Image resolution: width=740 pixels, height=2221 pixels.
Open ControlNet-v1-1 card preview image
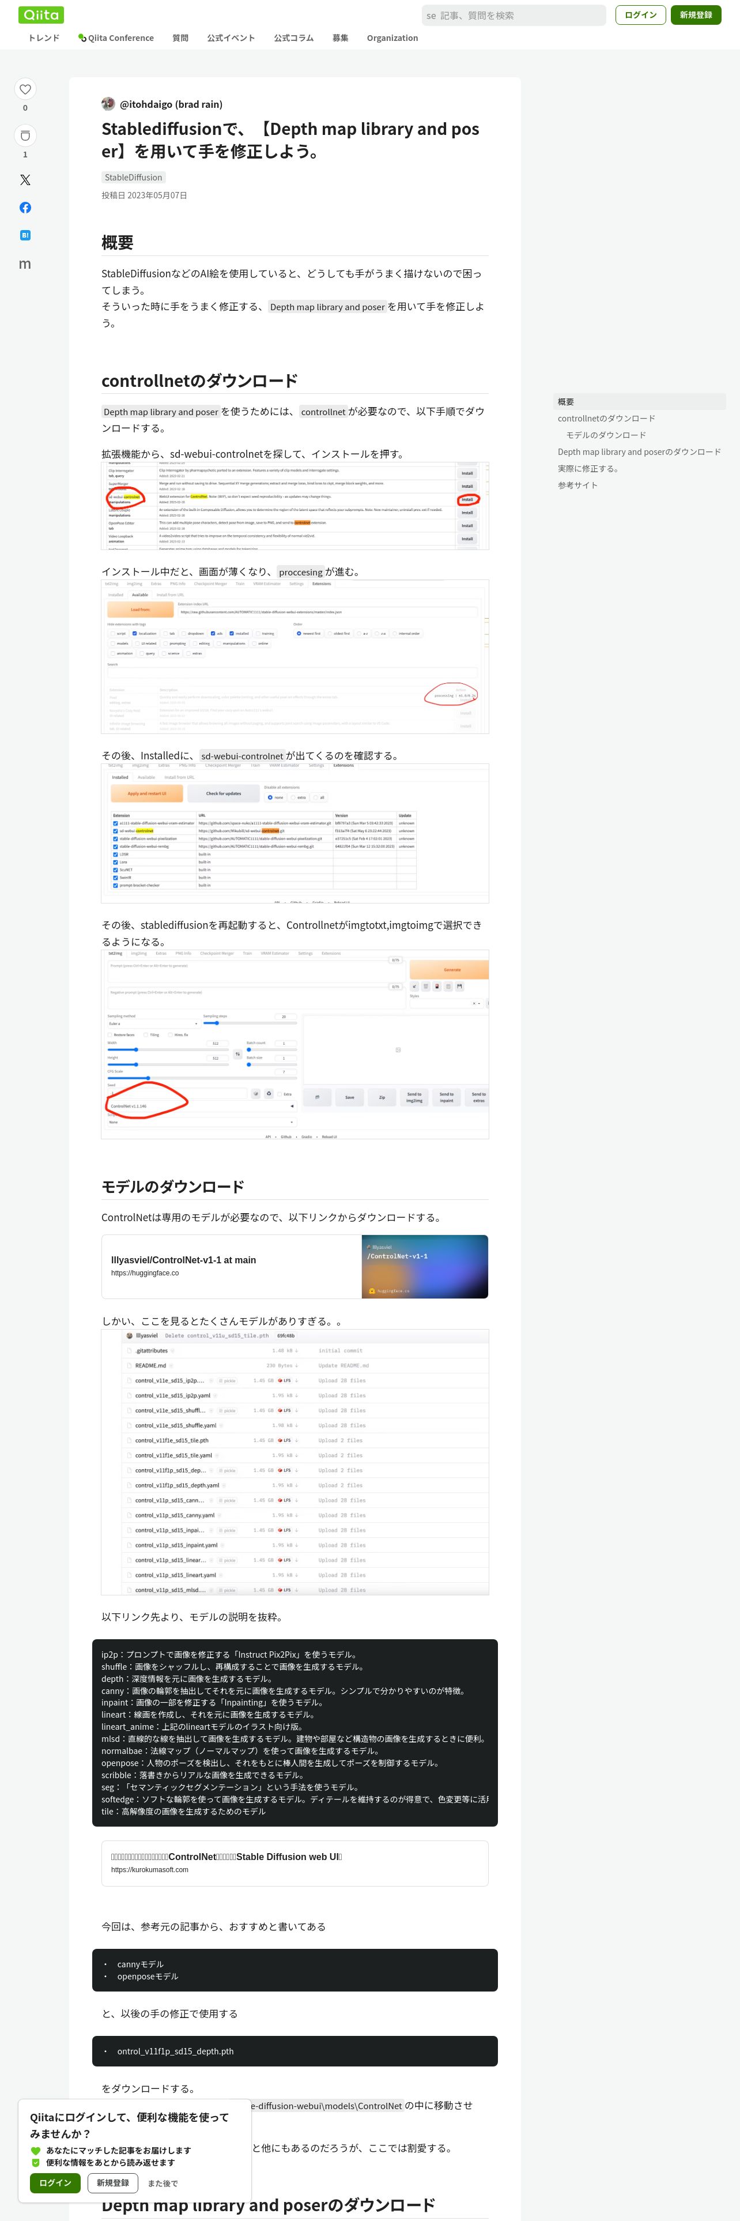tap(425, 1267)
